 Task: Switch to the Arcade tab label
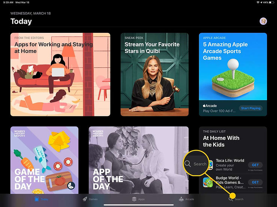(x=189, y=199)
